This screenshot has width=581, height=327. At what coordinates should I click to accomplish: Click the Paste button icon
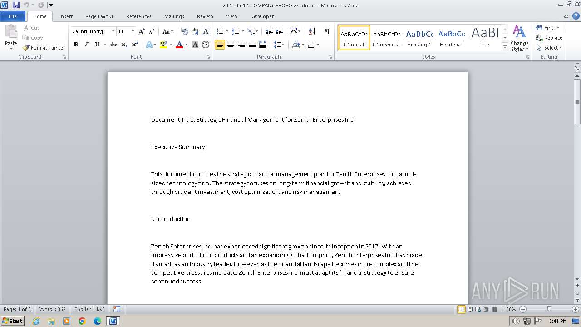11,32
